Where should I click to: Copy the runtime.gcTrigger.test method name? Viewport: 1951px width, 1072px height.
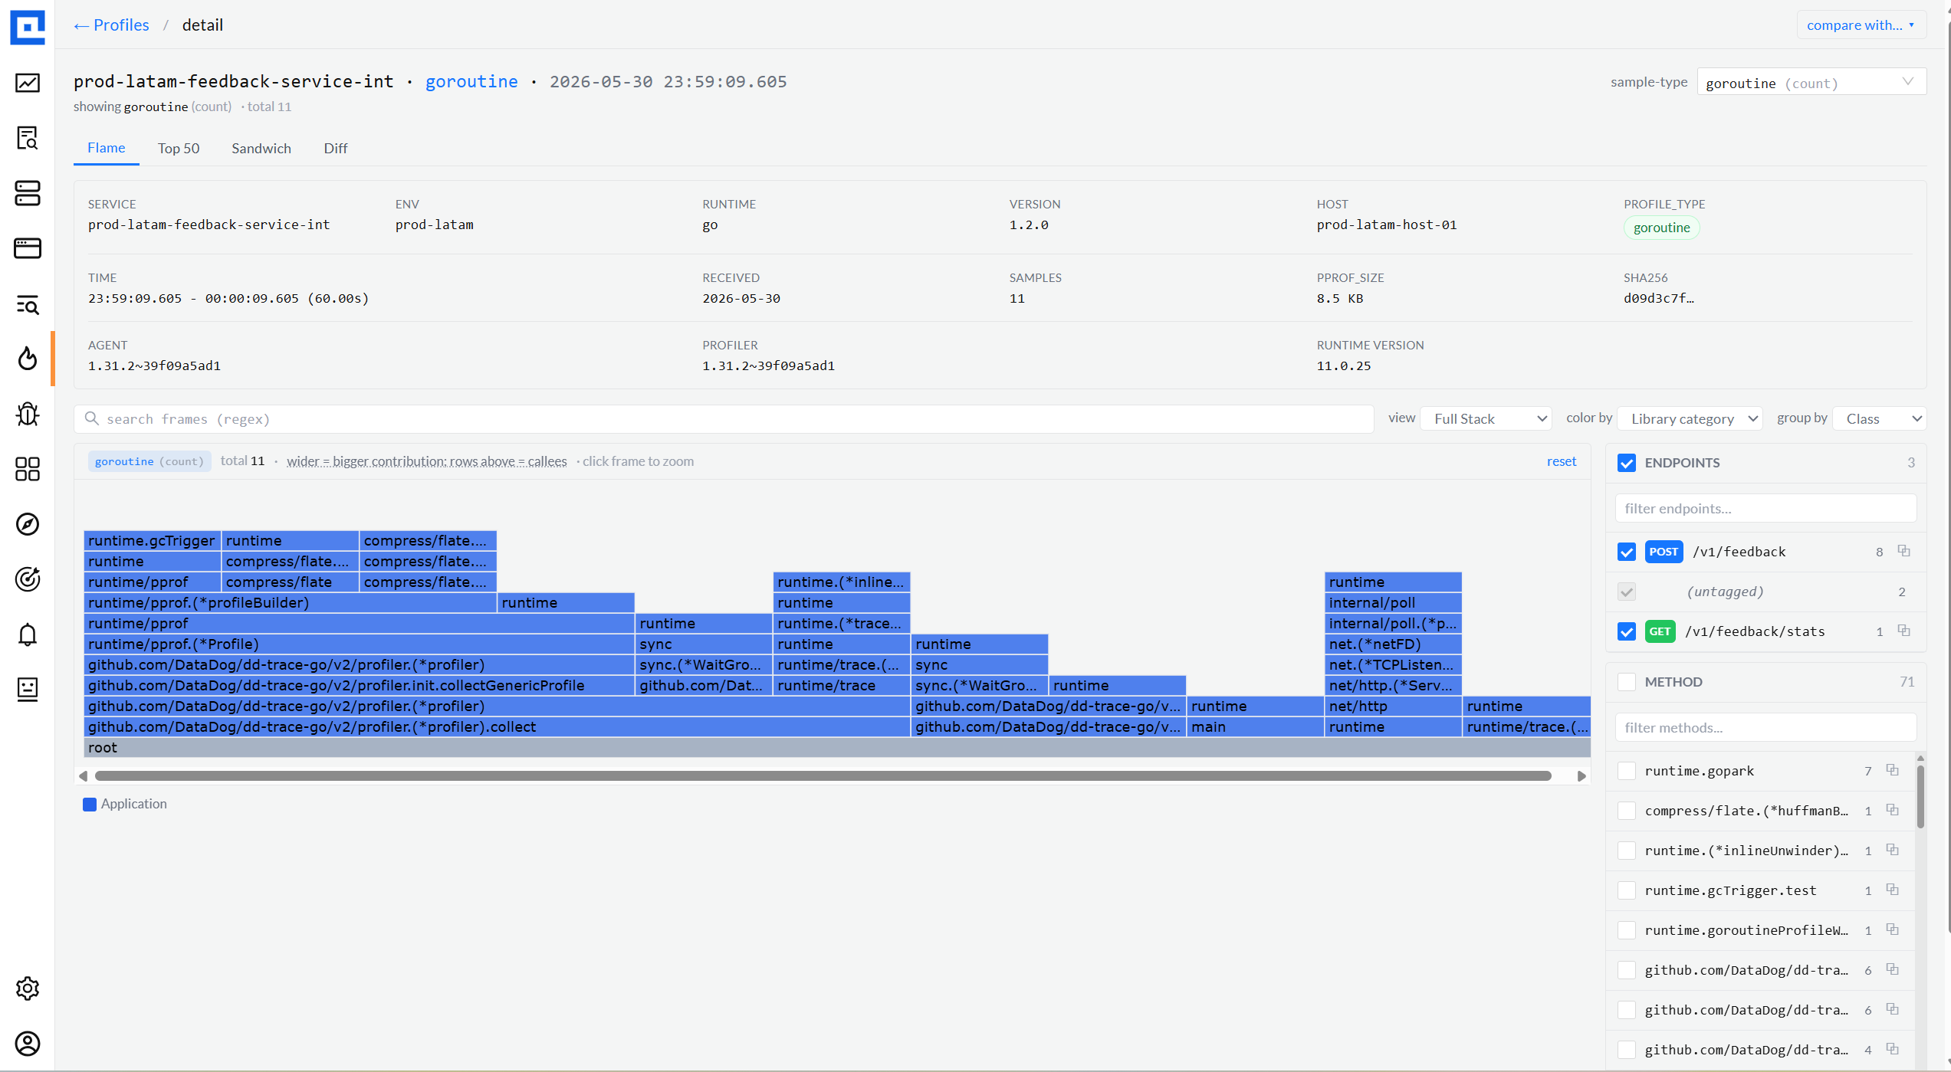click(x=1892, y=890)
